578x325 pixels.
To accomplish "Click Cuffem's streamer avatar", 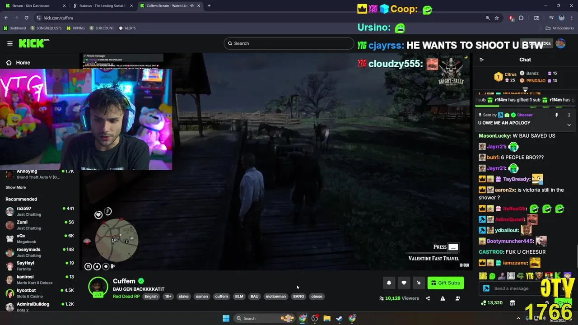I will pos(98,286).
